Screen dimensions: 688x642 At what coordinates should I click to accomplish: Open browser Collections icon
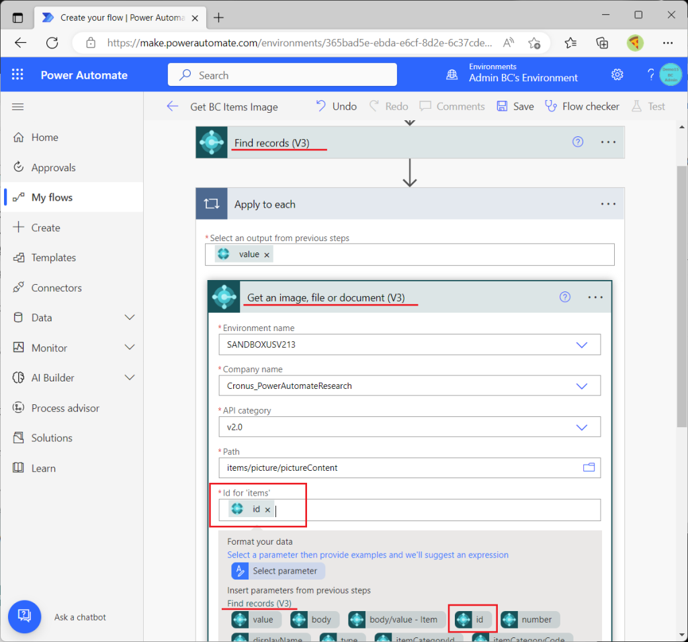tap(602, 42)
